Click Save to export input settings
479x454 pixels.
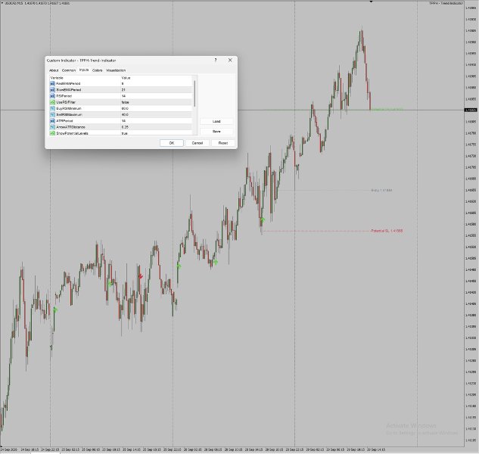pyautogui.click(x=216, y=132)
